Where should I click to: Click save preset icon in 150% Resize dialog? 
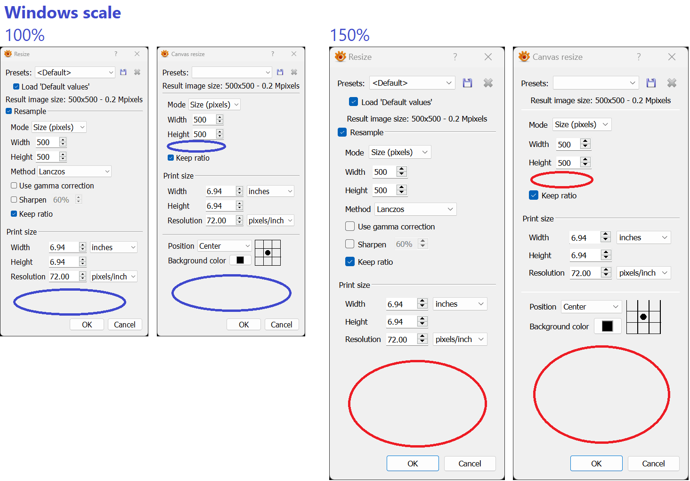click(467, 83)
